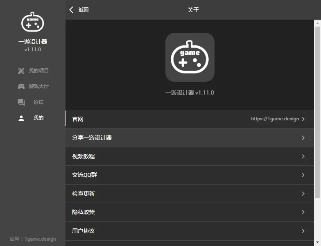Click chevron on 用户协议 row
This screenshot has height=246, width=321.
pos(303,231)
